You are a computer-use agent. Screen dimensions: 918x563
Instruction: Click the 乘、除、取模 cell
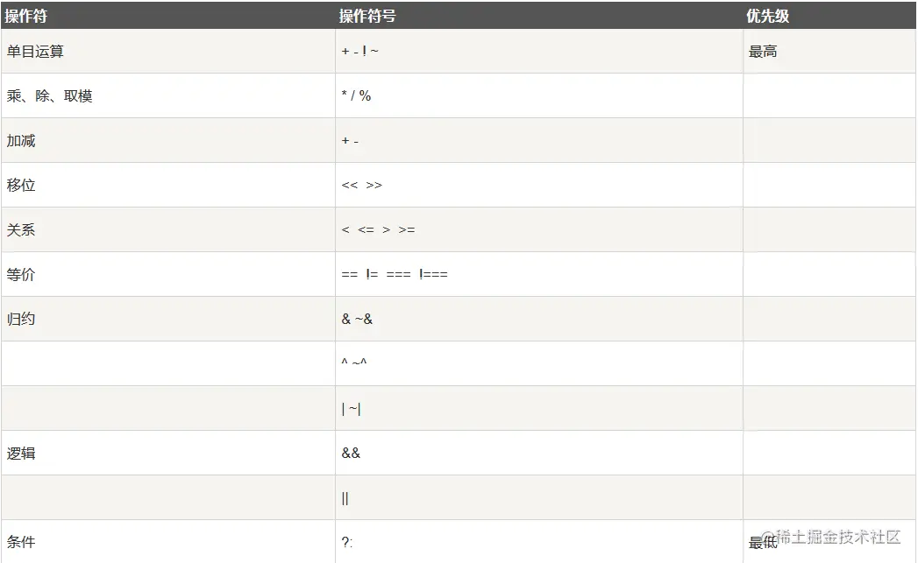click(49, 96)
